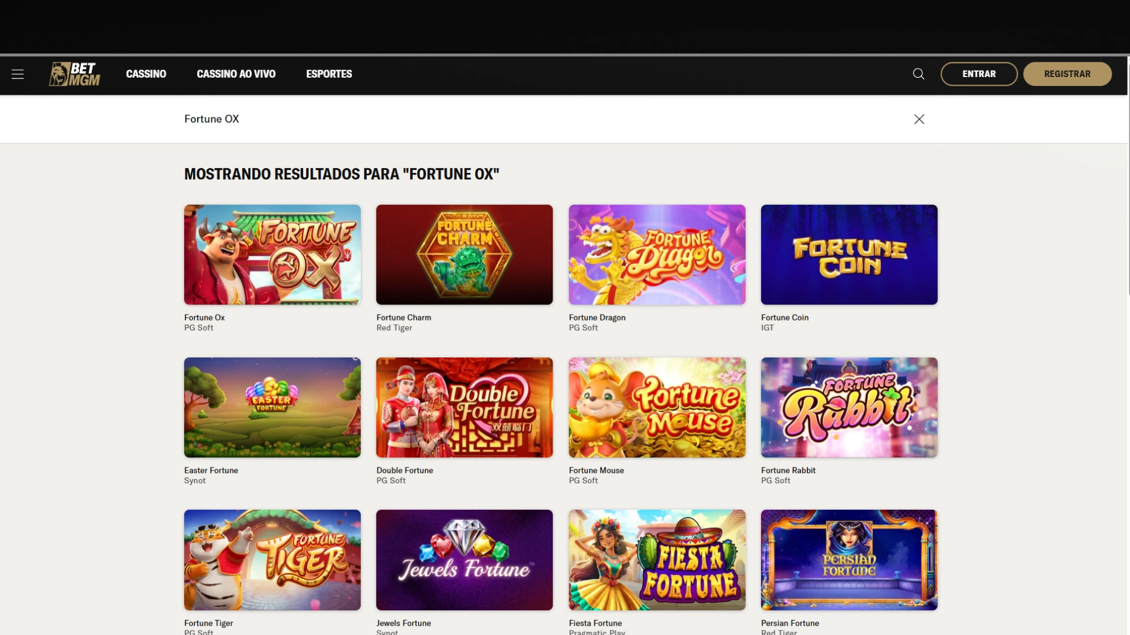Click the Fortune Dragon title text
This screenshot has height=635, width=1130.
[x=597, y=317]
